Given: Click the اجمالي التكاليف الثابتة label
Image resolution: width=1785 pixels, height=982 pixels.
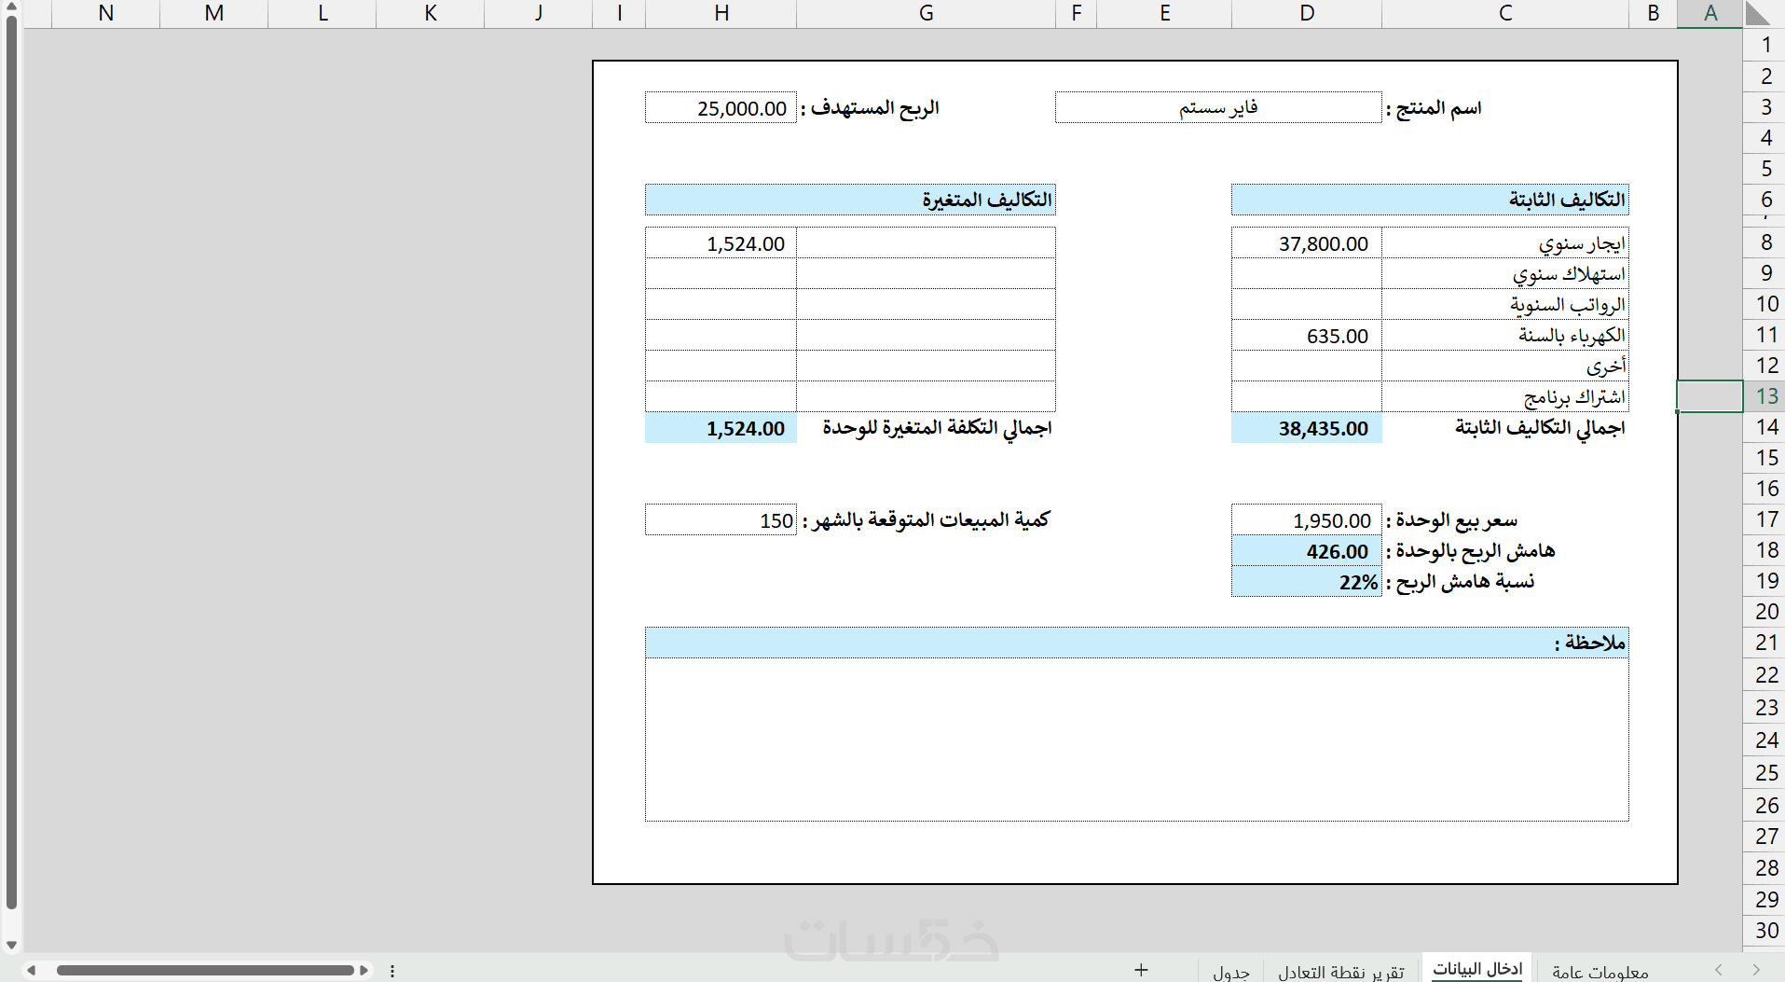Looking at the screenshot, I should click(1540, 427).
